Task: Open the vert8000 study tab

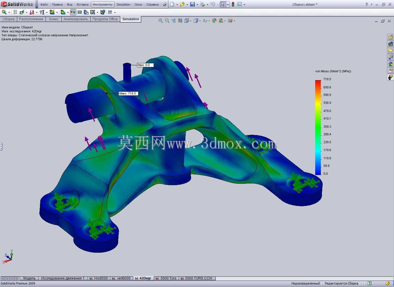Action: click(x=122, y=278)
